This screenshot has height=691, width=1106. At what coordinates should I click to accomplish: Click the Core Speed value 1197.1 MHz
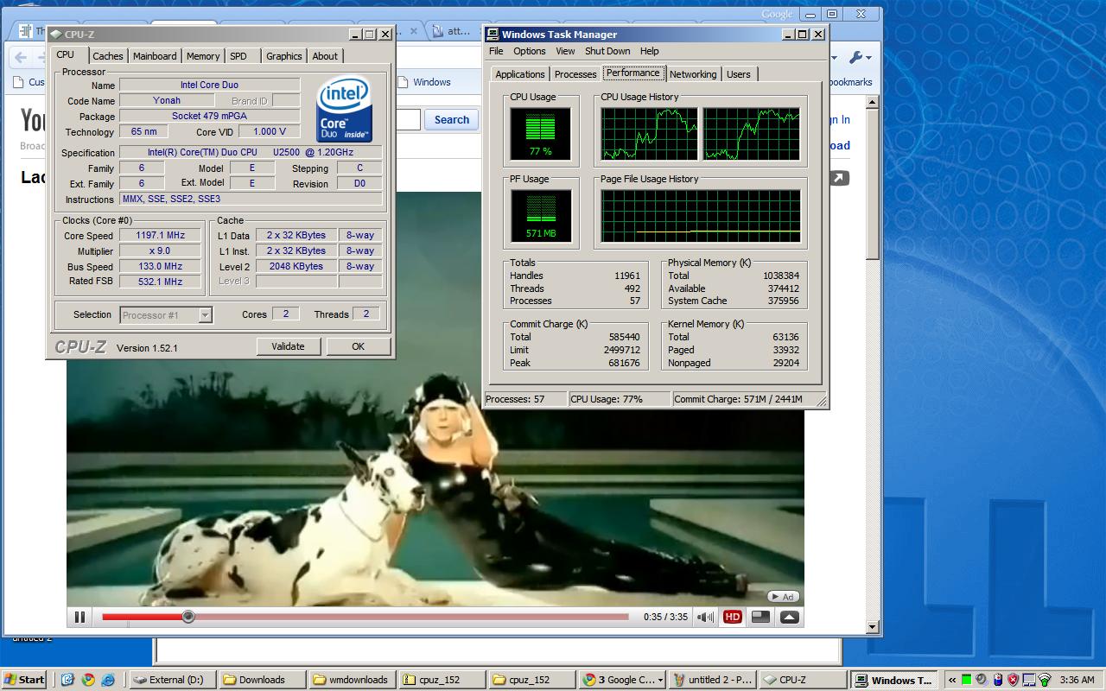click(x=160, y=236)
